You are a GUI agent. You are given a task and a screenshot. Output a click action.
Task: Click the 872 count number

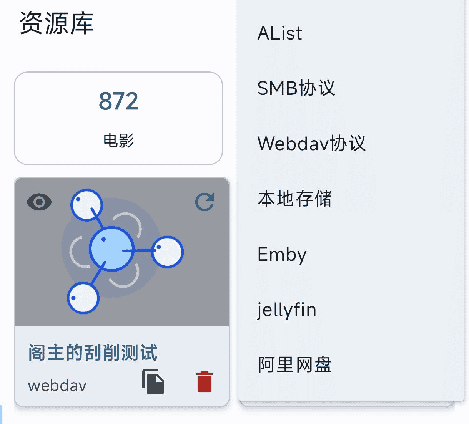point(118,101)
